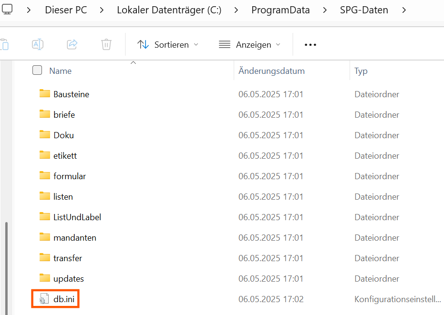Select the mandanten folder icon
This screenshot has height=315, width=444.
pyautogui.click(x=45, y=237)
